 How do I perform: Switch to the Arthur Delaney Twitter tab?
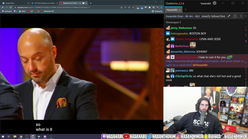click(45, 3)
